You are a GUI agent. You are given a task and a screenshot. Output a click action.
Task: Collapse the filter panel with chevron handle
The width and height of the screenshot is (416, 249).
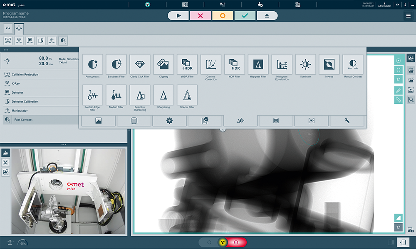tap(223, 130)
